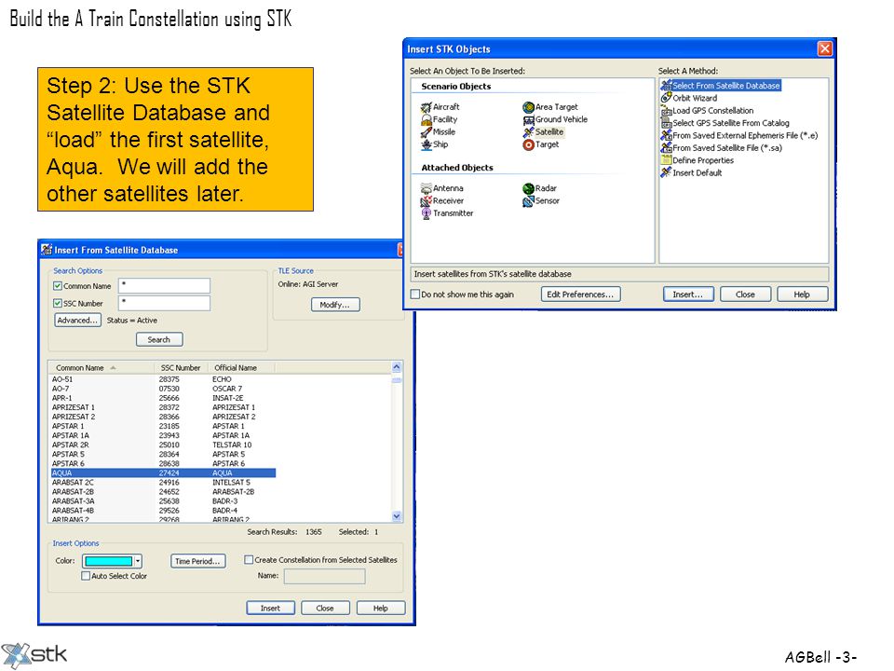
Task: Select the Aircraft object icon
Action: pos(426,107)
